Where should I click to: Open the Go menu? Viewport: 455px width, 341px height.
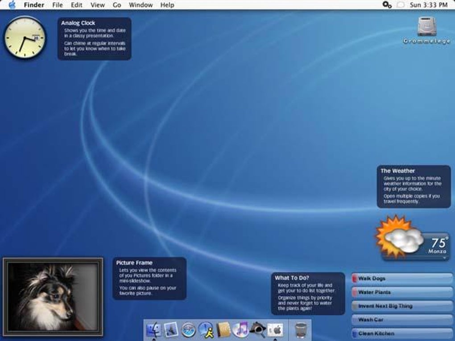click(x=117, y=5)
